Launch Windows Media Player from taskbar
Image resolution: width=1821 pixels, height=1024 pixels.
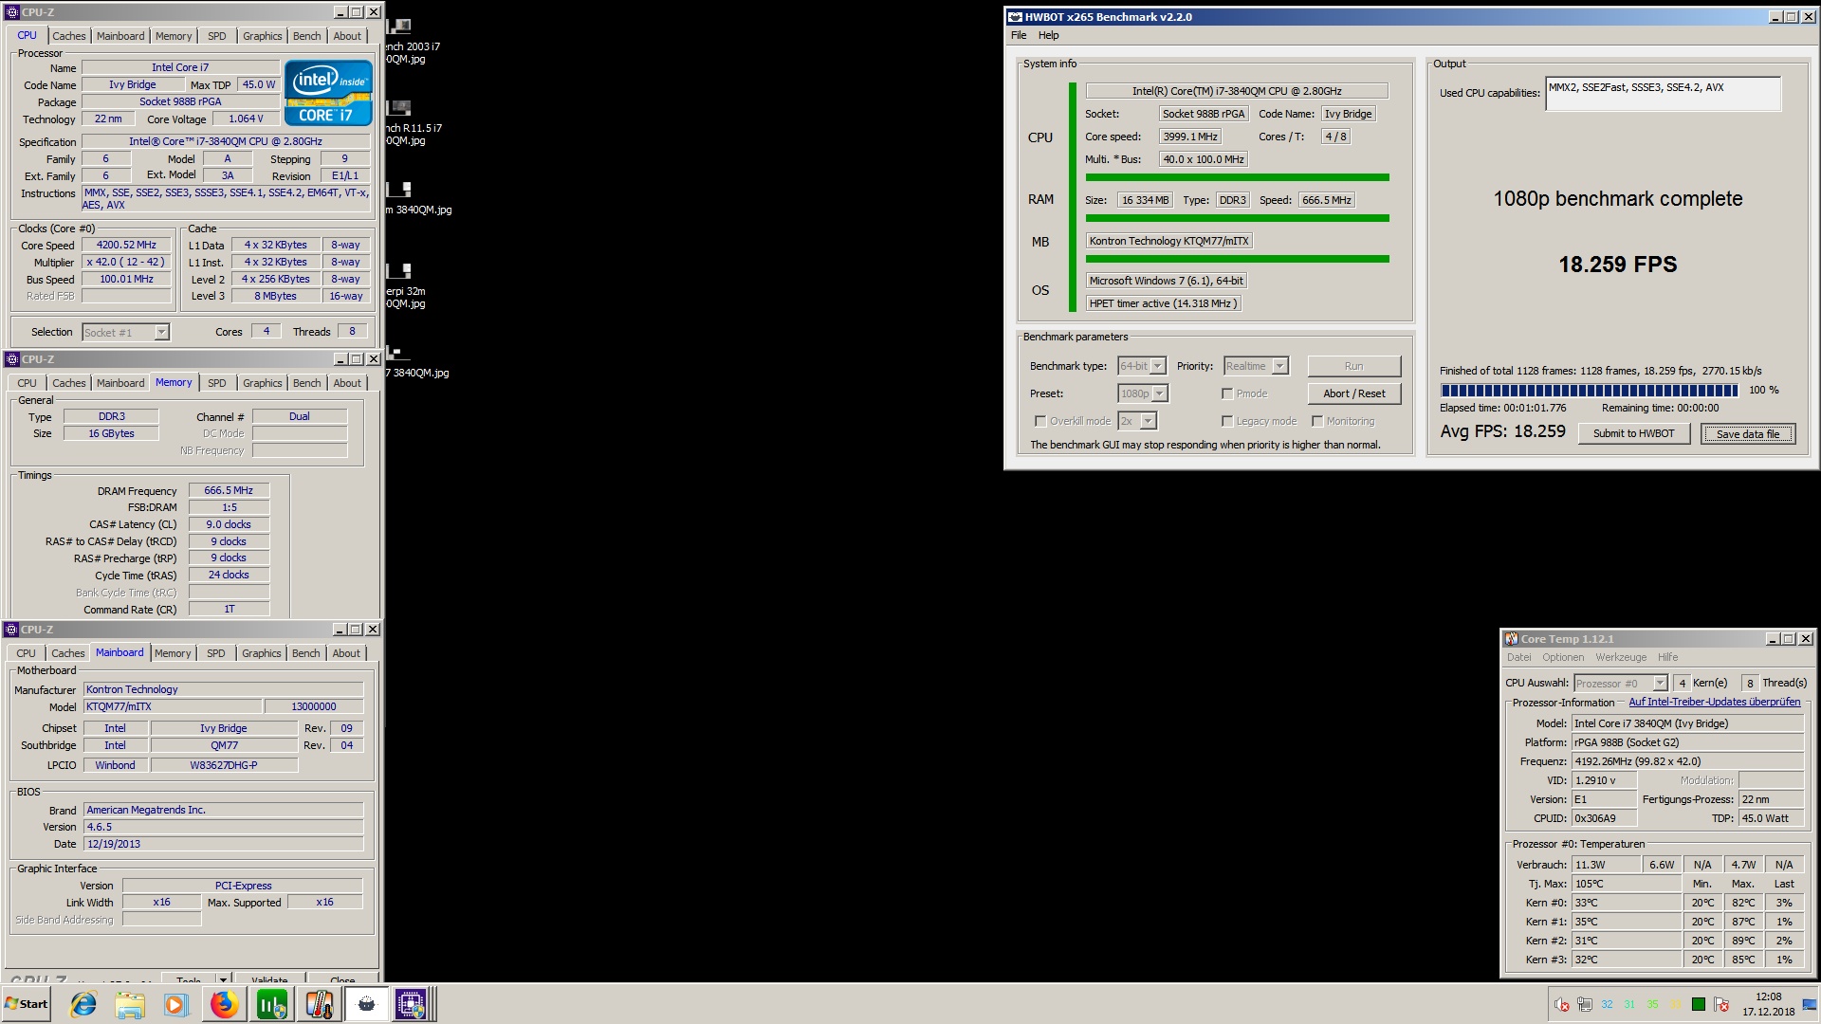click(175, 1004)
